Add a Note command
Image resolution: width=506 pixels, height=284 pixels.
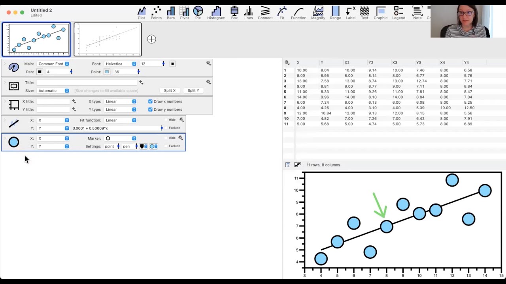417,13
